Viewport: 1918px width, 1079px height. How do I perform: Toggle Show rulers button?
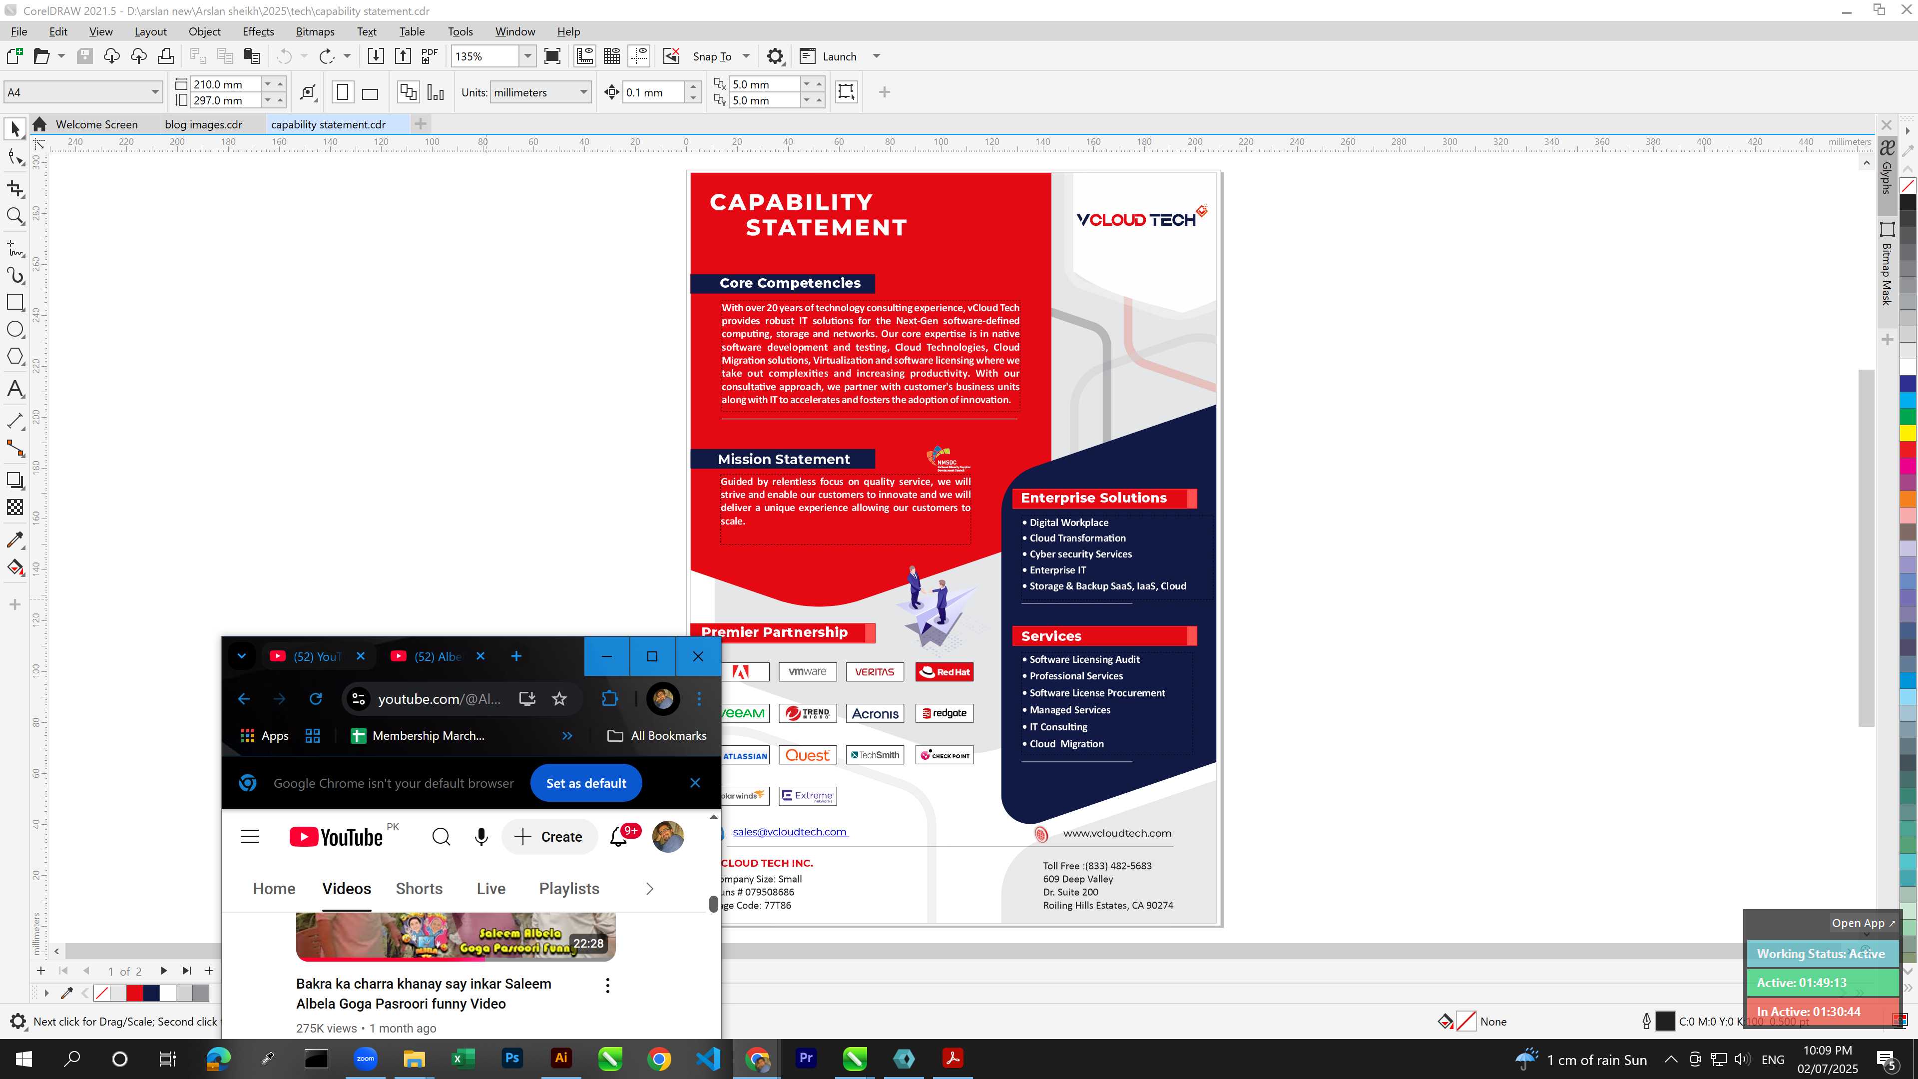(x=585, y=56)
